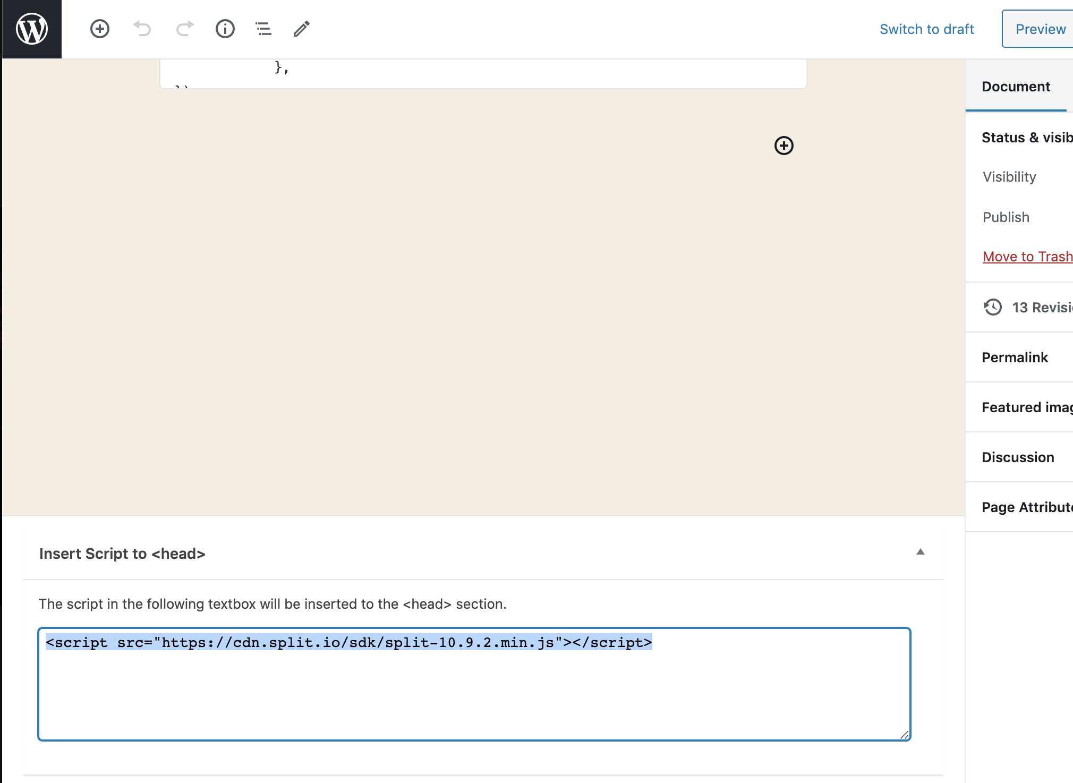Expand the Page Attributes panel

coord(1026,507)
